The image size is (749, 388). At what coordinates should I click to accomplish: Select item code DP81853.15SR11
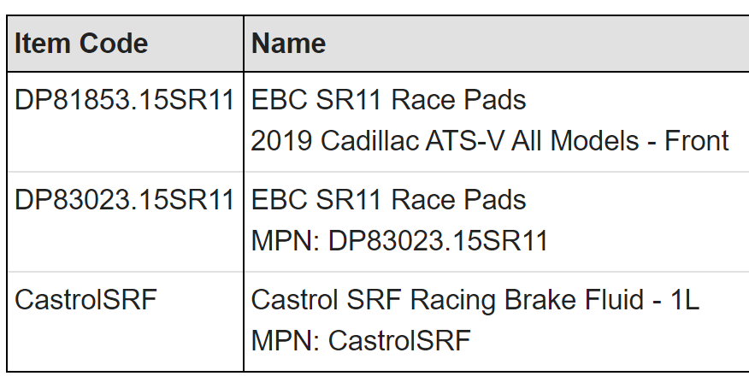point(124,101)
